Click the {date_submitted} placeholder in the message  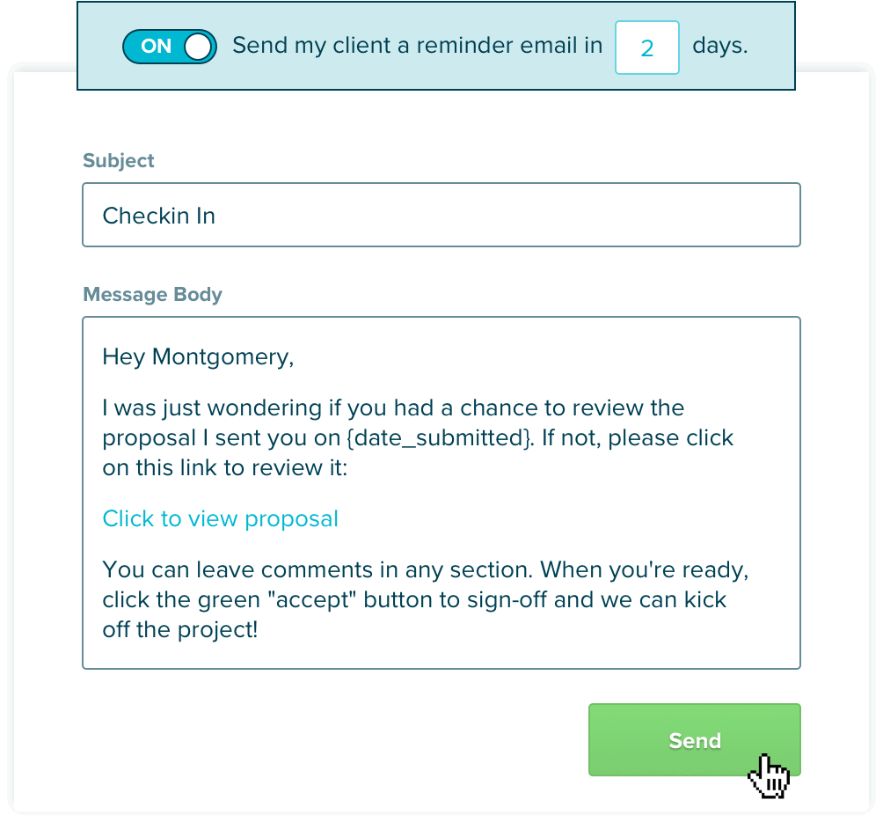[x=439, y=437]
